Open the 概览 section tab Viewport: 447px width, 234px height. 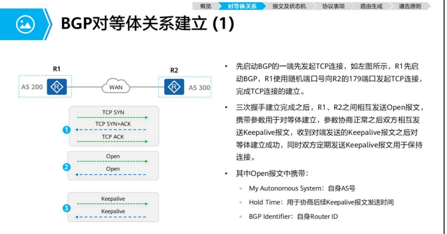[x=206, y=6]
